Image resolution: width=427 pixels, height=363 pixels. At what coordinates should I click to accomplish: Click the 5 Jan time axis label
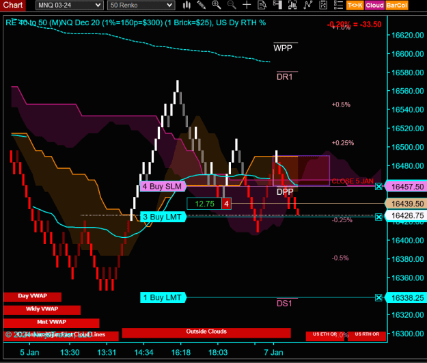tap(29, 353)
